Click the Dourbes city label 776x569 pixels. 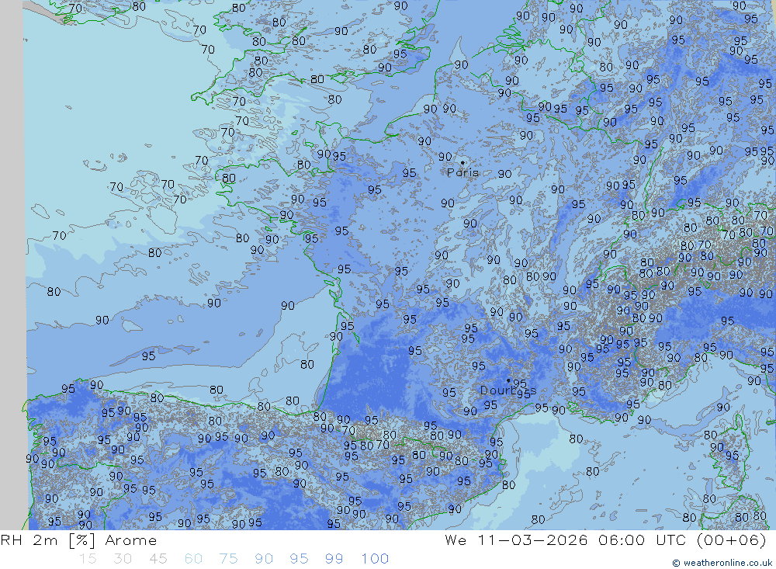pyautogui.click(x=508, y=390)
